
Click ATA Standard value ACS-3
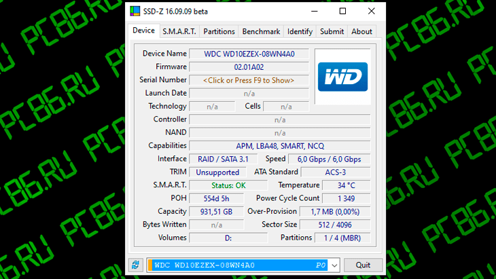335,172
